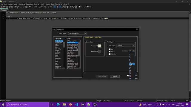Image resolution: width=191 pixels, height=107 pixels.
Task: Enable the Bold checkbox
Action: (110, 49)
